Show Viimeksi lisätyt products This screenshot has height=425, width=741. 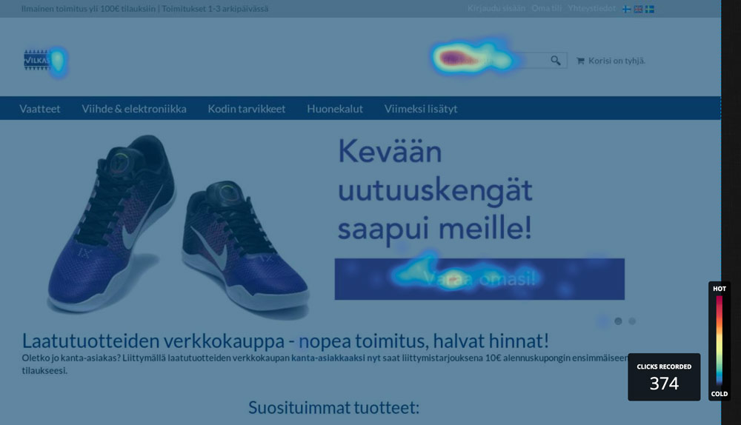pyautogui.click(x=421, y=109)
